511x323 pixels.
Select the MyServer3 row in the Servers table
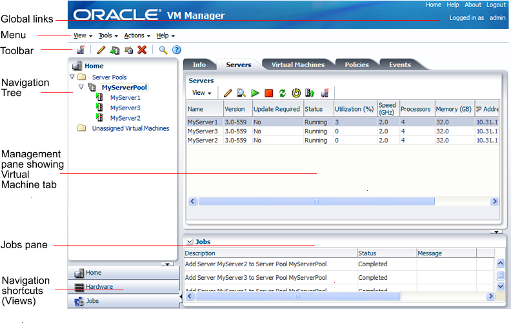tap(343, 132)
